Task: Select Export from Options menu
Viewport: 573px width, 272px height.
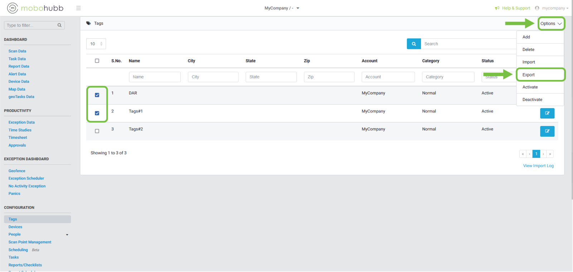Action: click(x=529, y=75)
